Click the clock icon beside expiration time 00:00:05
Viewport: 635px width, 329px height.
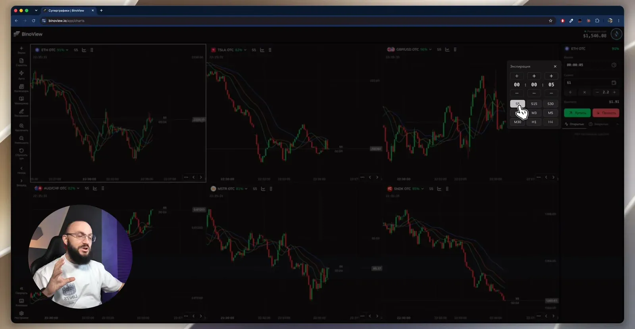[614, 65]
